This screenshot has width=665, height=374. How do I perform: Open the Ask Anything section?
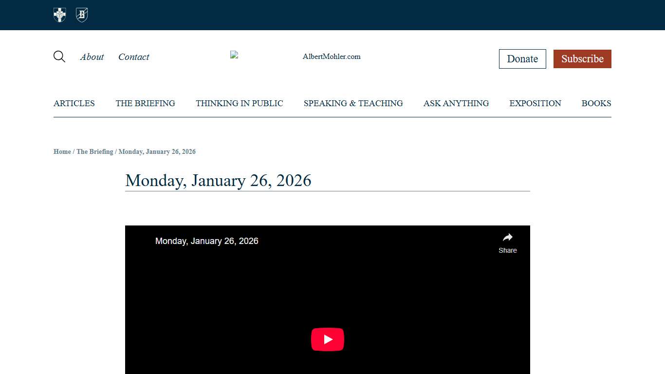click(456, 103)
